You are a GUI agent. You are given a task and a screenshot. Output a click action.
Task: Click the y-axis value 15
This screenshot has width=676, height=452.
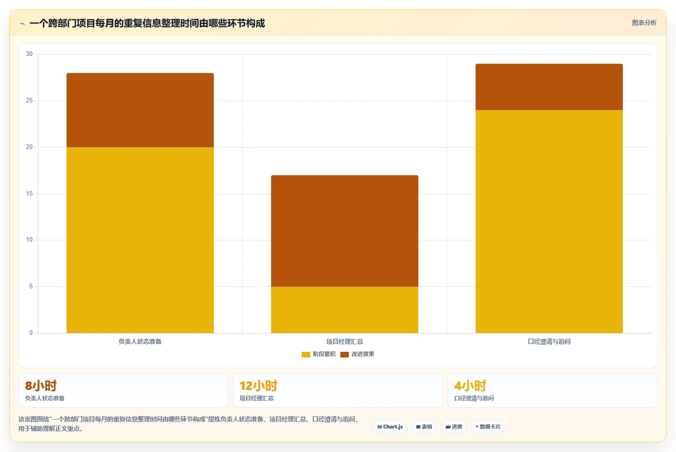click(x=29, y=194)
